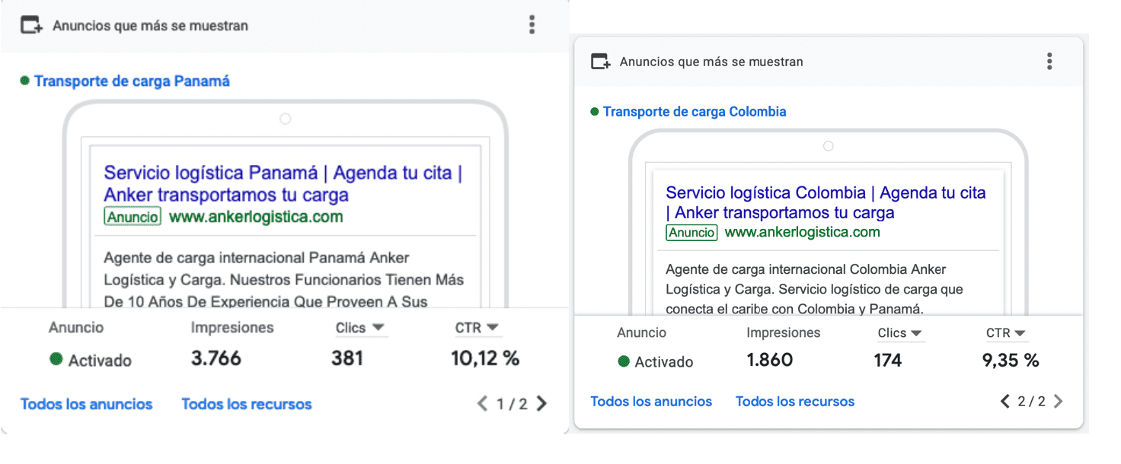Click green status dot beside Transporte de carga Colombia

(x=595, y=111)
